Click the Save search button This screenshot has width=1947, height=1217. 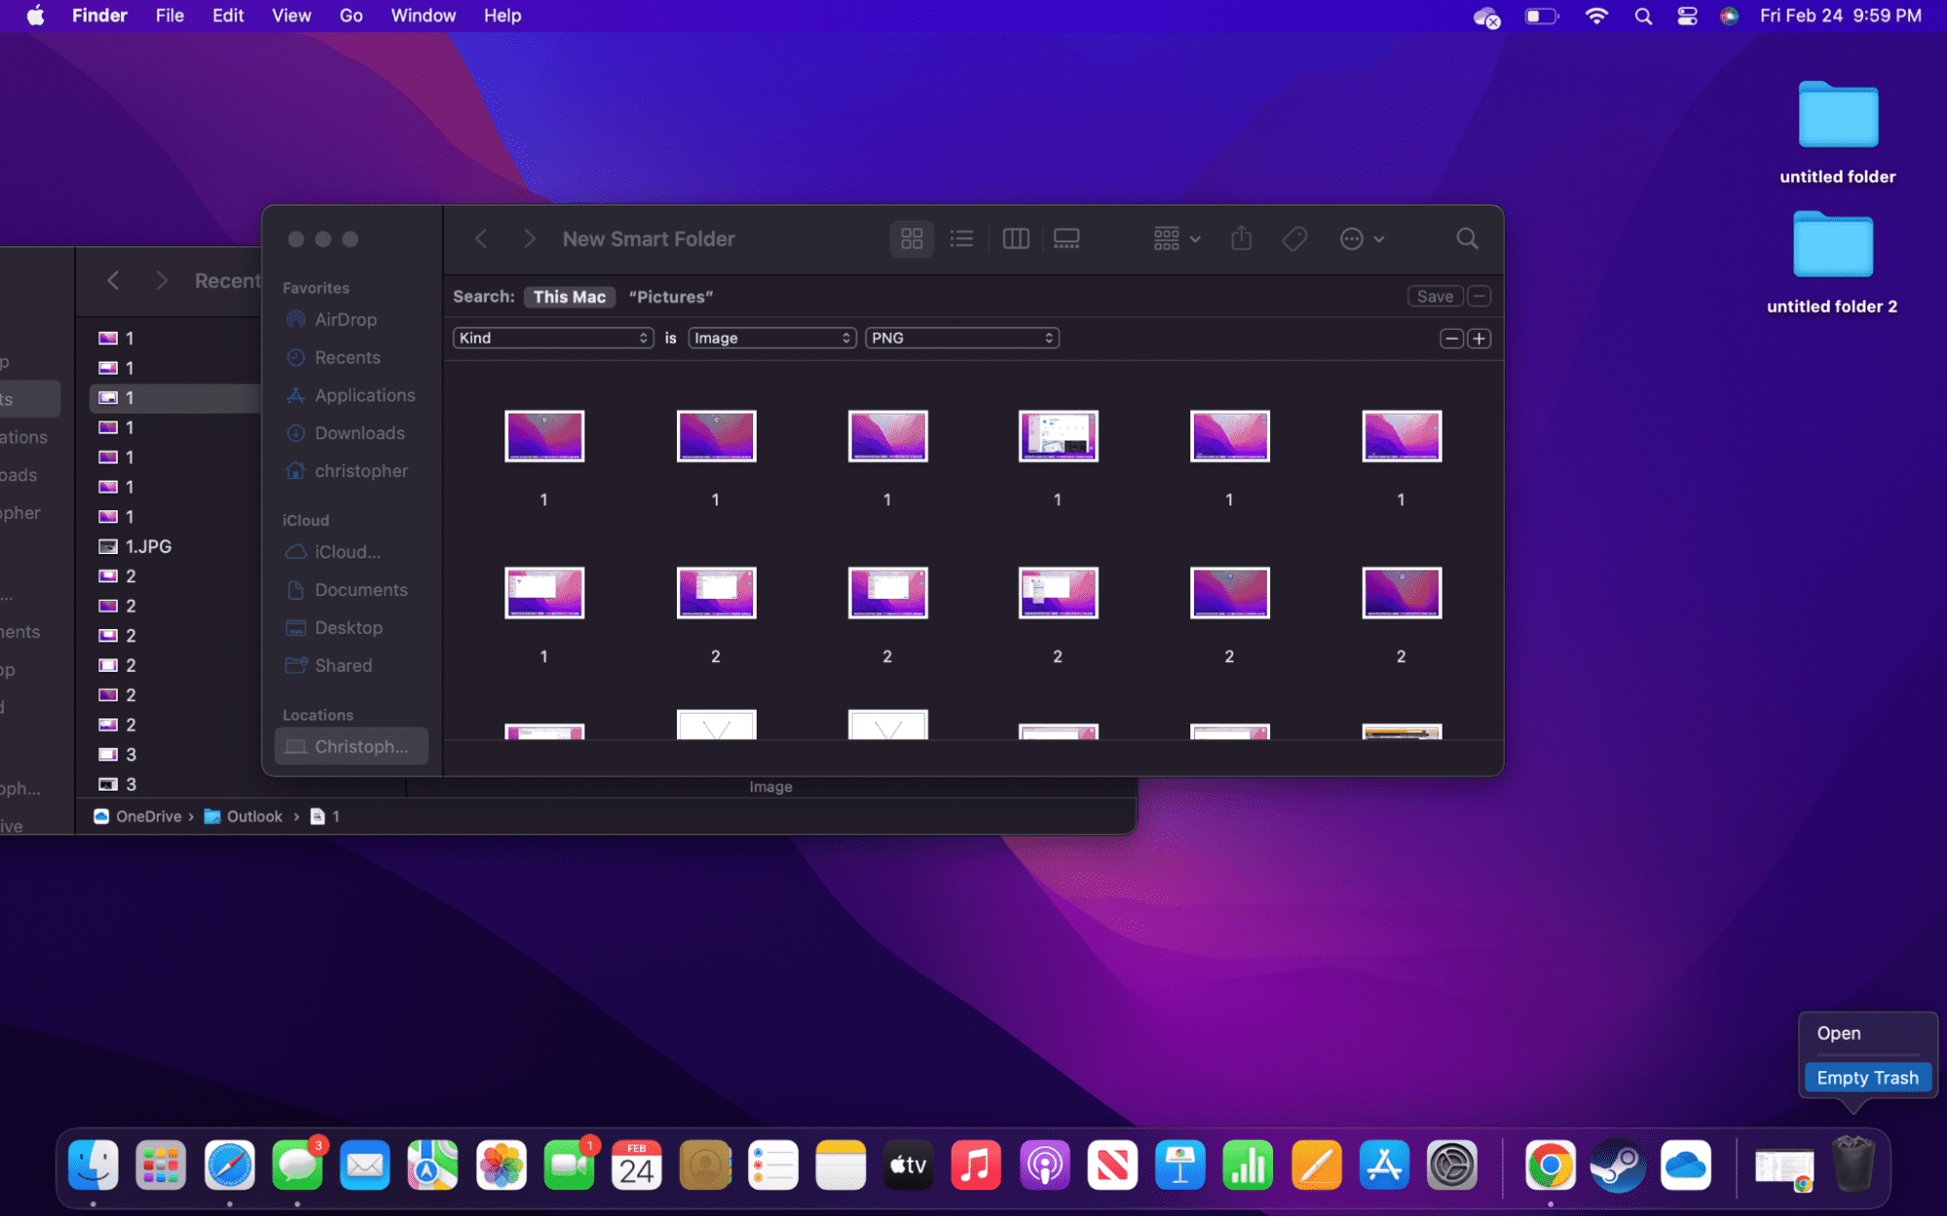(1435, 296)
